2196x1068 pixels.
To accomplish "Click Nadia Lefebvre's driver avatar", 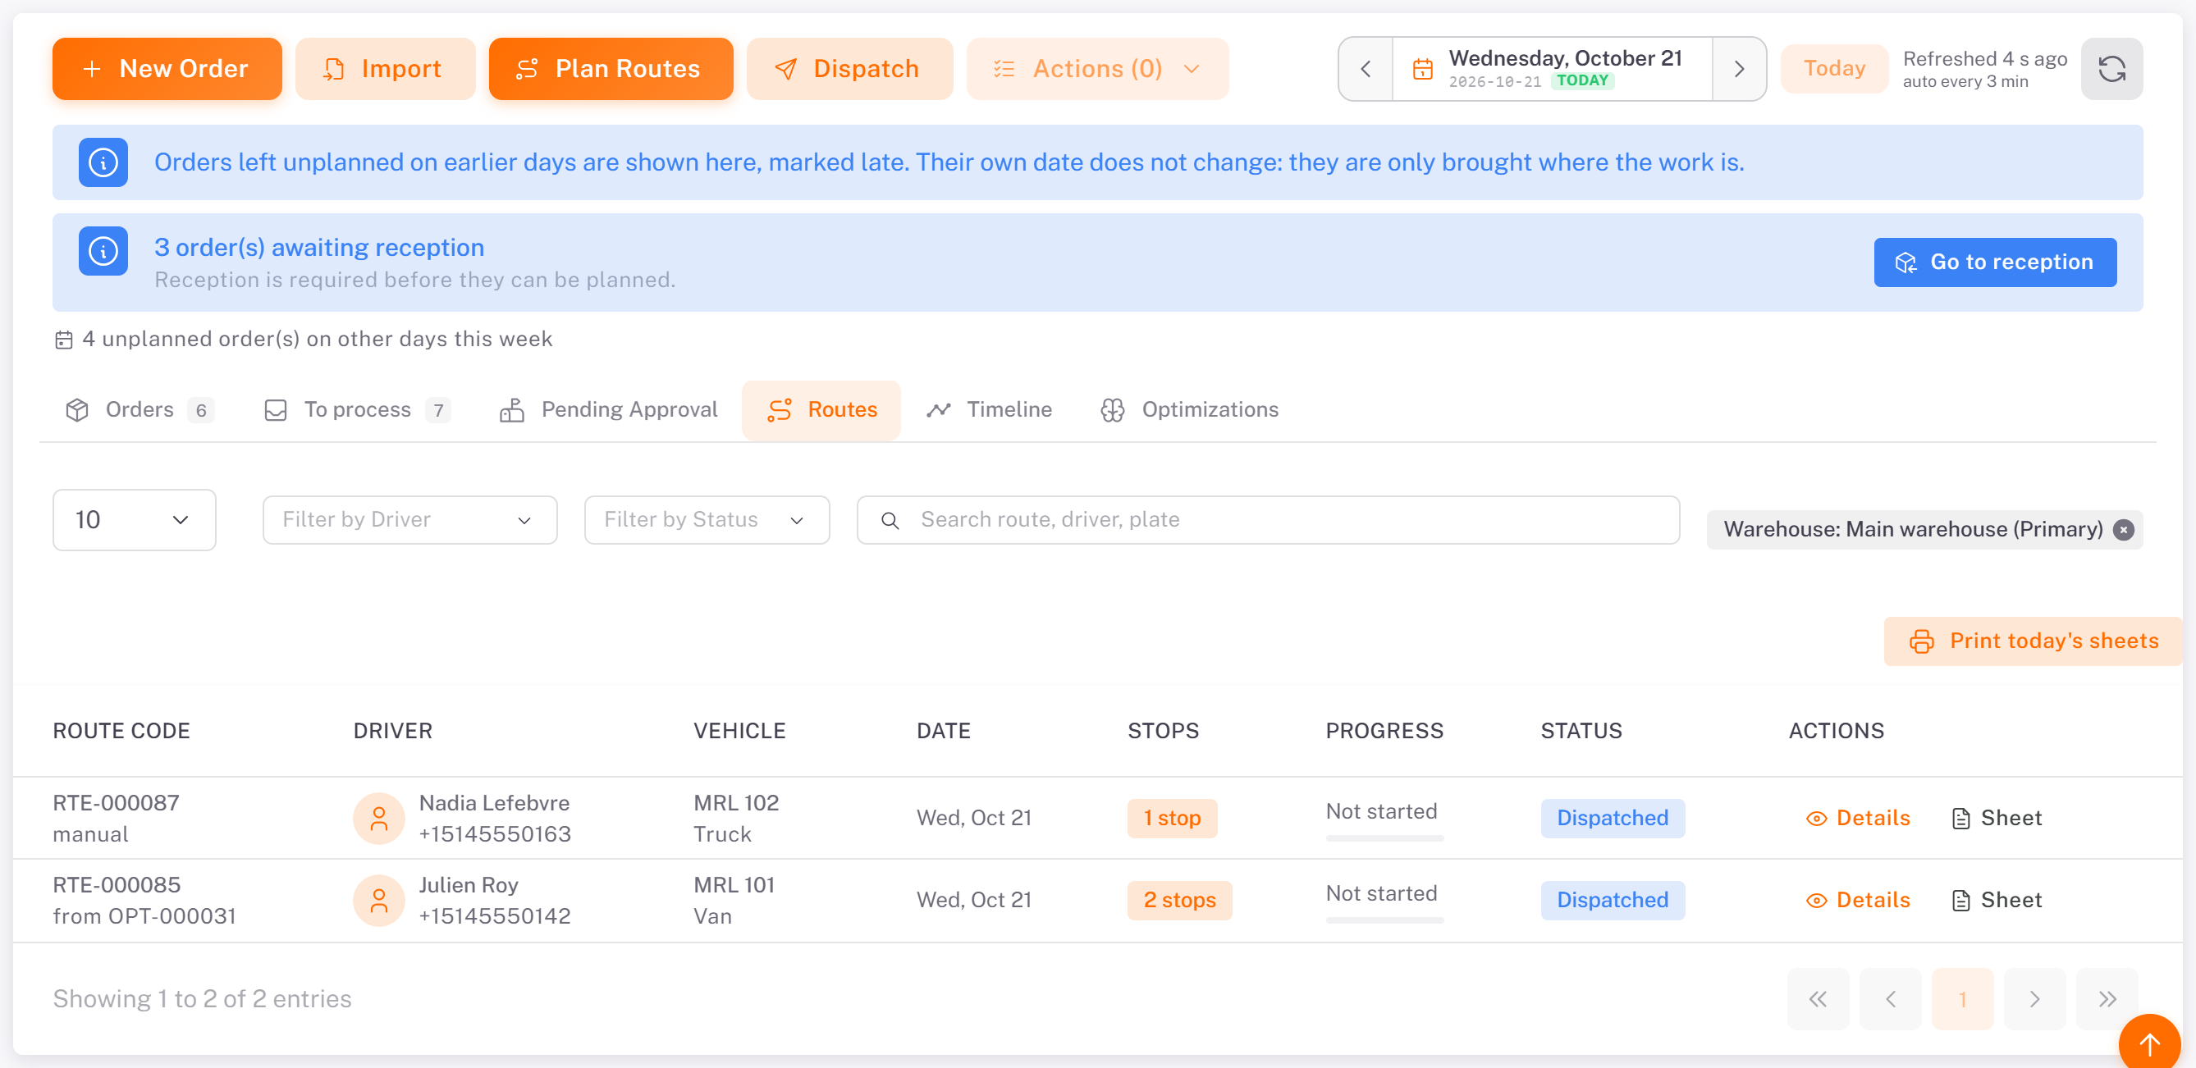I will (378, 819).
